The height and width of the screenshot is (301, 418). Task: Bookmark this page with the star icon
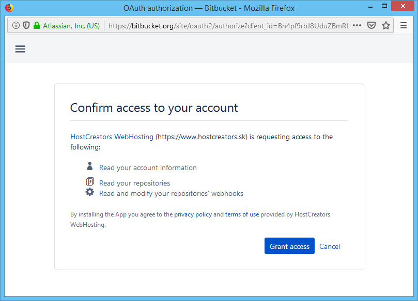pyautogui.click(x=386, y=26)
